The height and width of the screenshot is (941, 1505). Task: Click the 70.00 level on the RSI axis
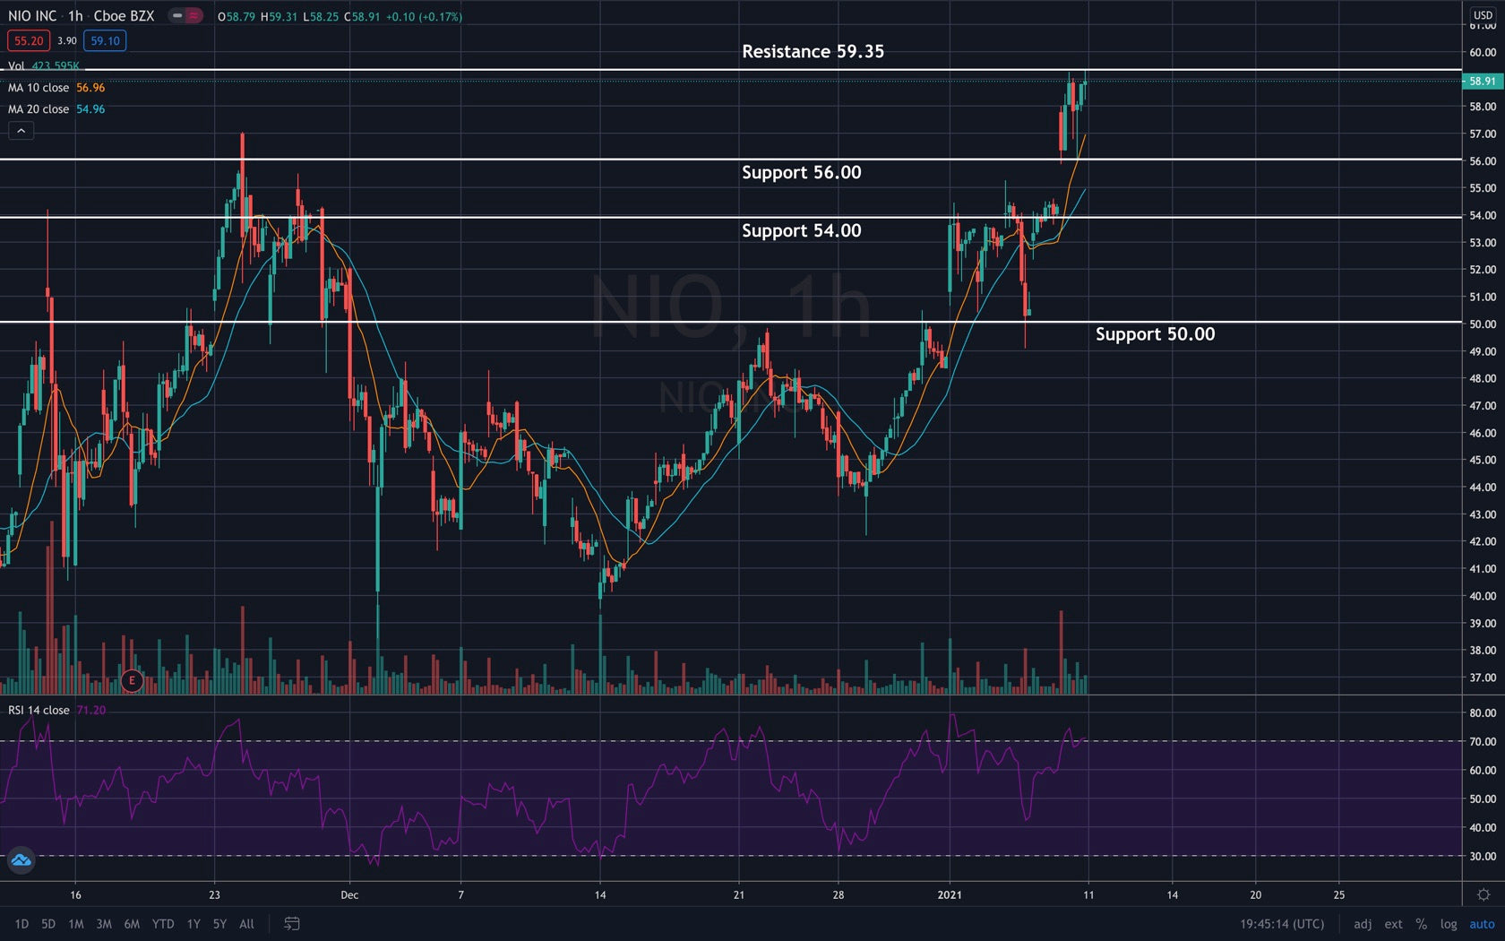1483,741
